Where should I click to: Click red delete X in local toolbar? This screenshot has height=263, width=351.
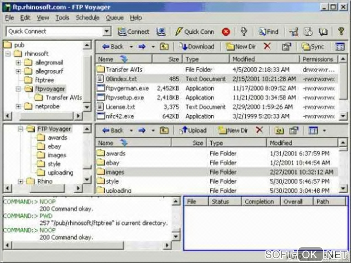259,130
